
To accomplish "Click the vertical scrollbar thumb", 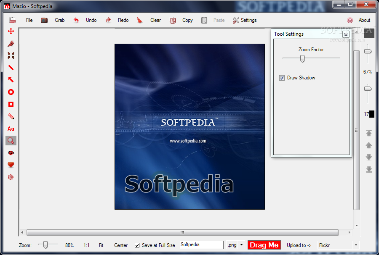I will pos(356,130).
